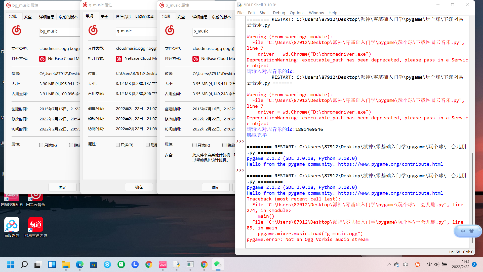Click taskbar clock showing 21:14
Viewport: 483px width, 272px height.
click(460, 264)
